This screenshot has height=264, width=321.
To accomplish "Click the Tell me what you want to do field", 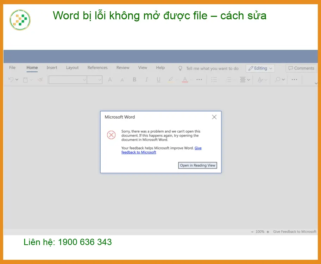I will pyautogui.click(x=212, y=68).
